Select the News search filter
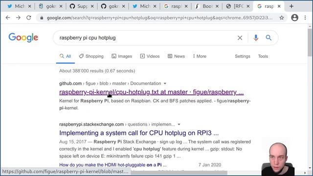This screenshot has width=313, height=176. pyautogui.click(x=176, y=56)
